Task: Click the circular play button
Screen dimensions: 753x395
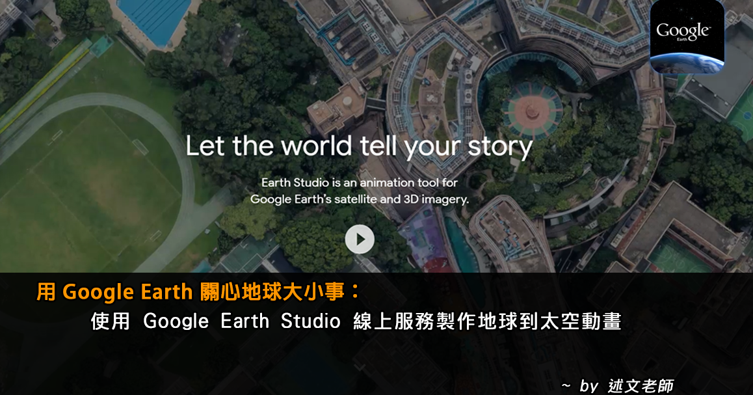Action: point(360,239)
